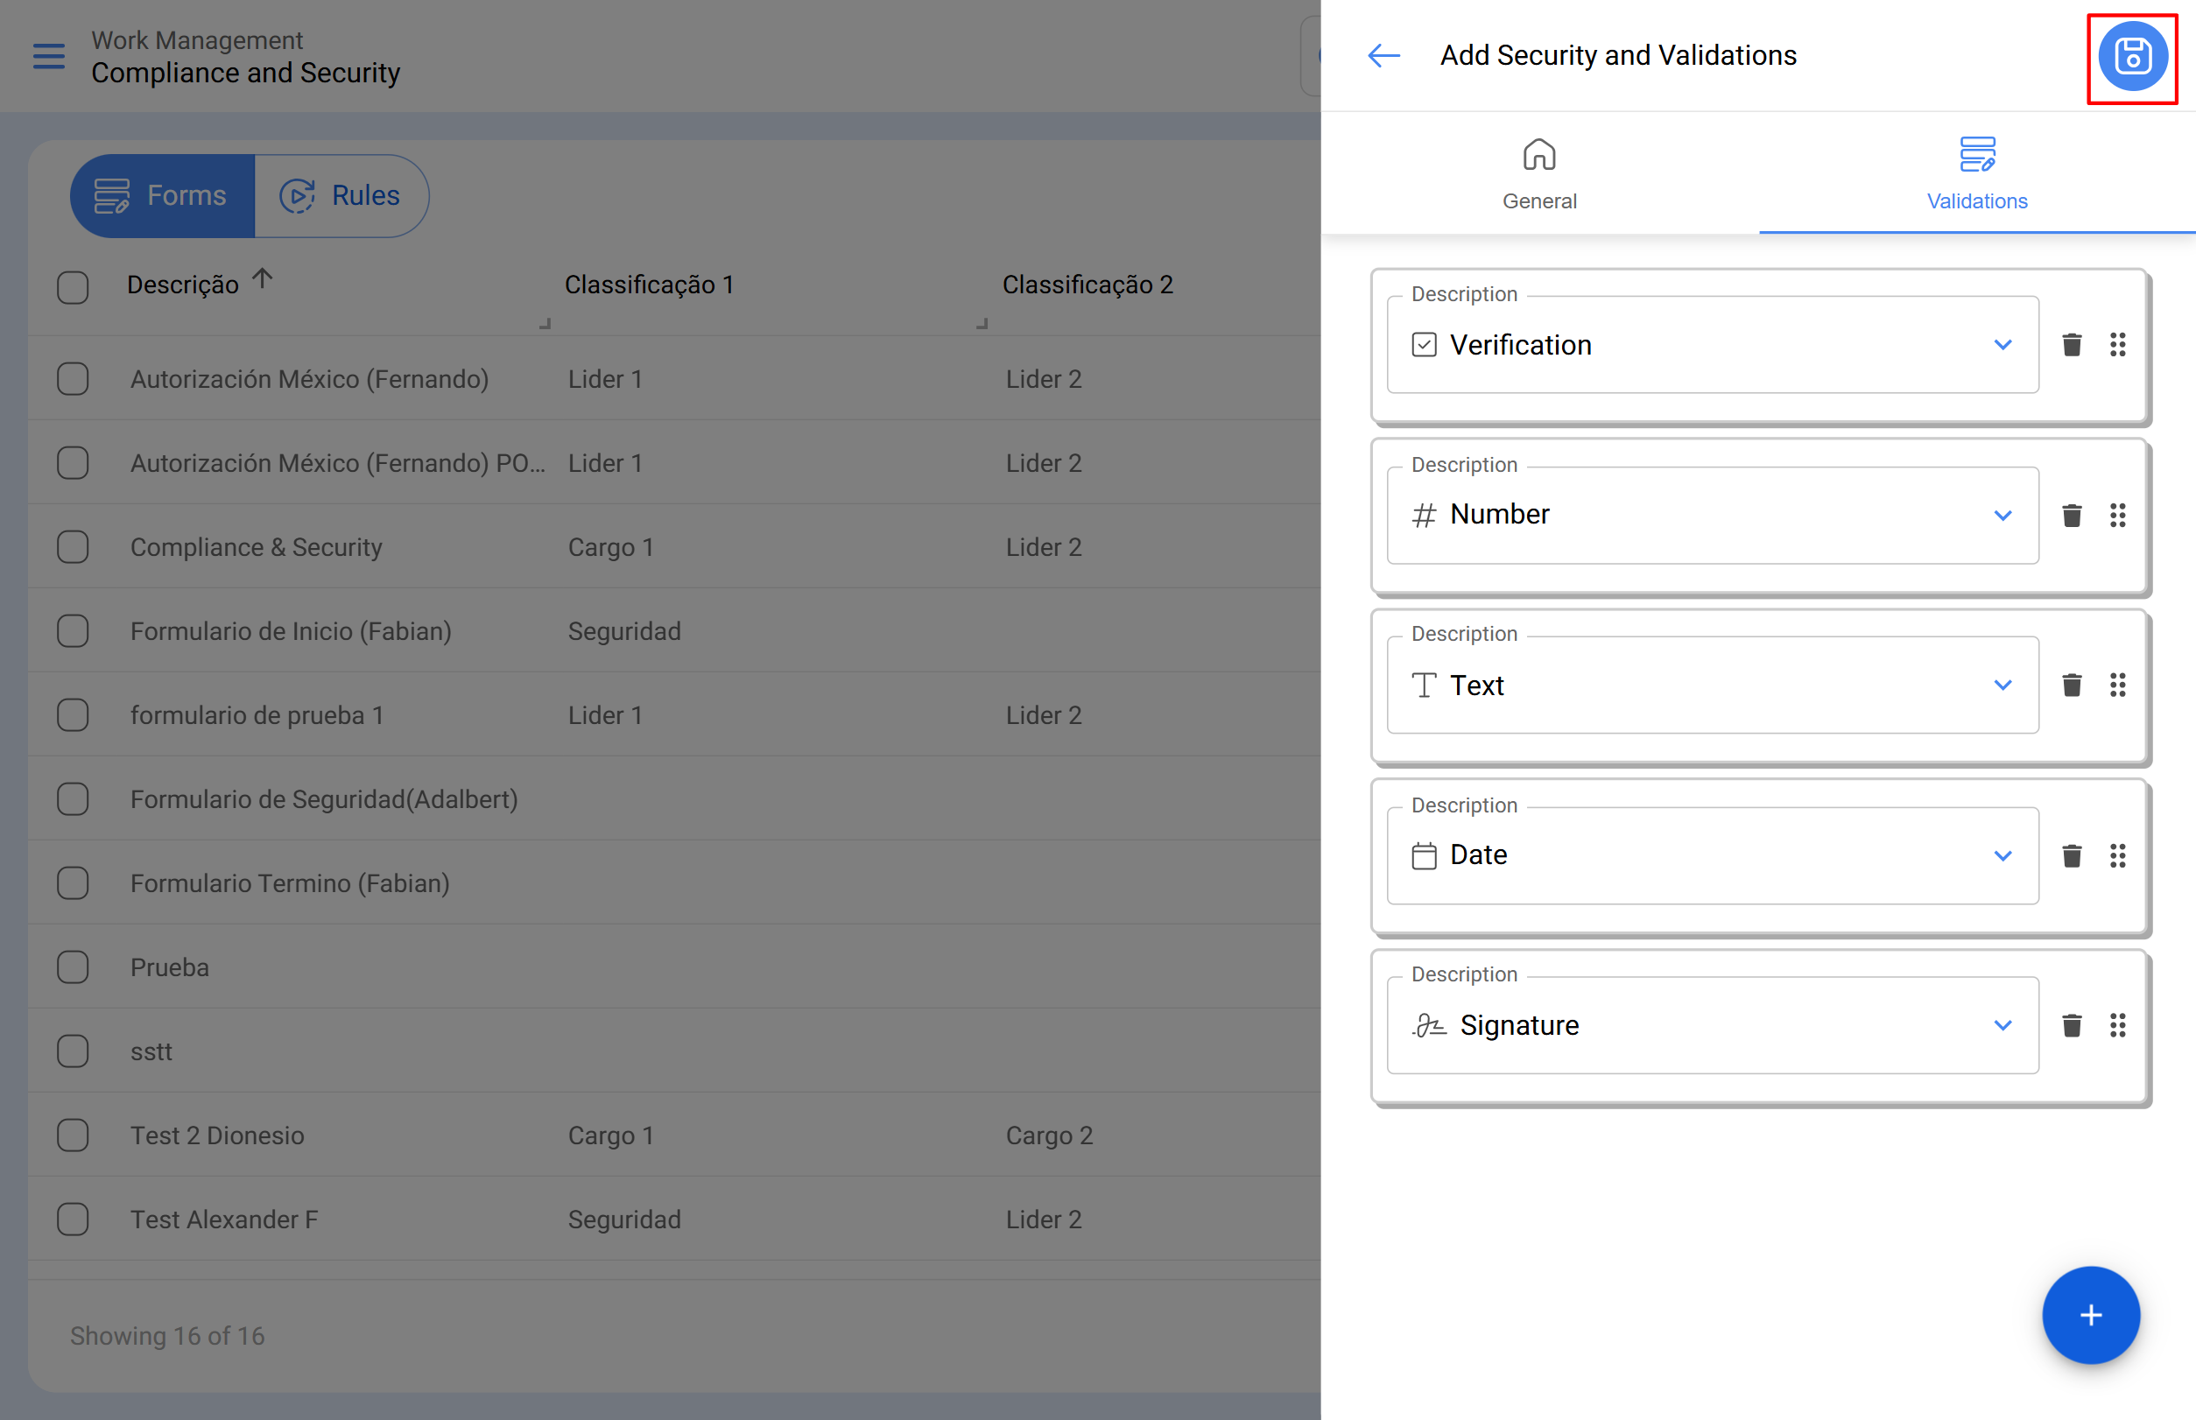Screen dimensions: 2196x1420
Task: Select the Validations tab
Action: click(1975, 173)
